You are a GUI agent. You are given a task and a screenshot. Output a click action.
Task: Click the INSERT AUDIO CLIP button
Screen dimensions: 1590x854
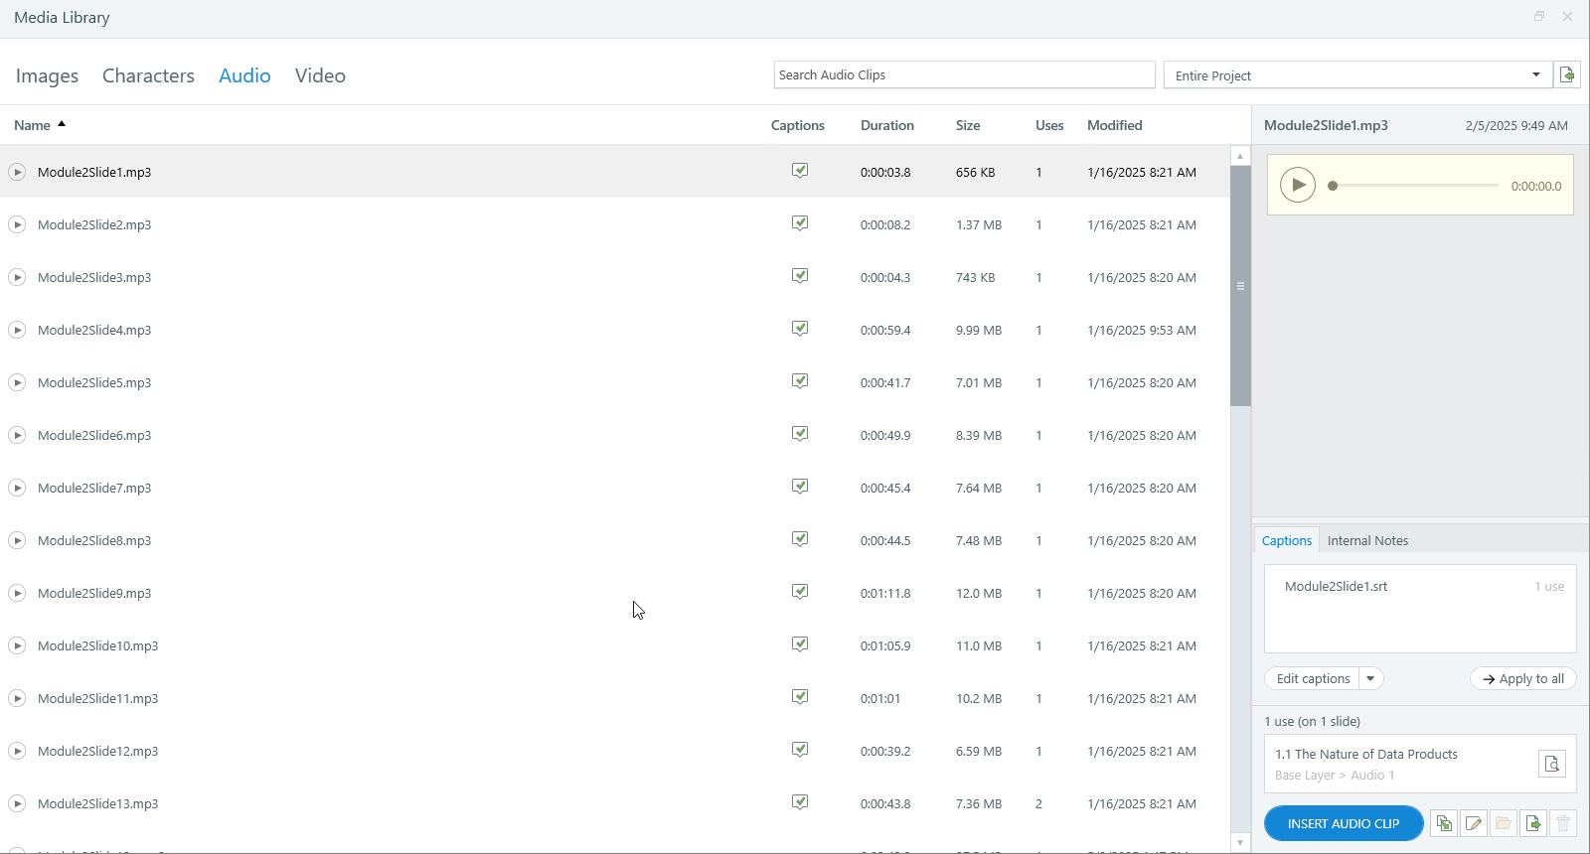click(x=1344, y=823)
